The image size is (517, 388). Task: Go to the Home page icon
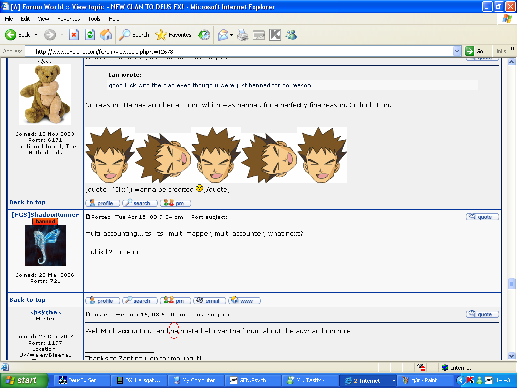pyautogui.click(x=106, y=35)
